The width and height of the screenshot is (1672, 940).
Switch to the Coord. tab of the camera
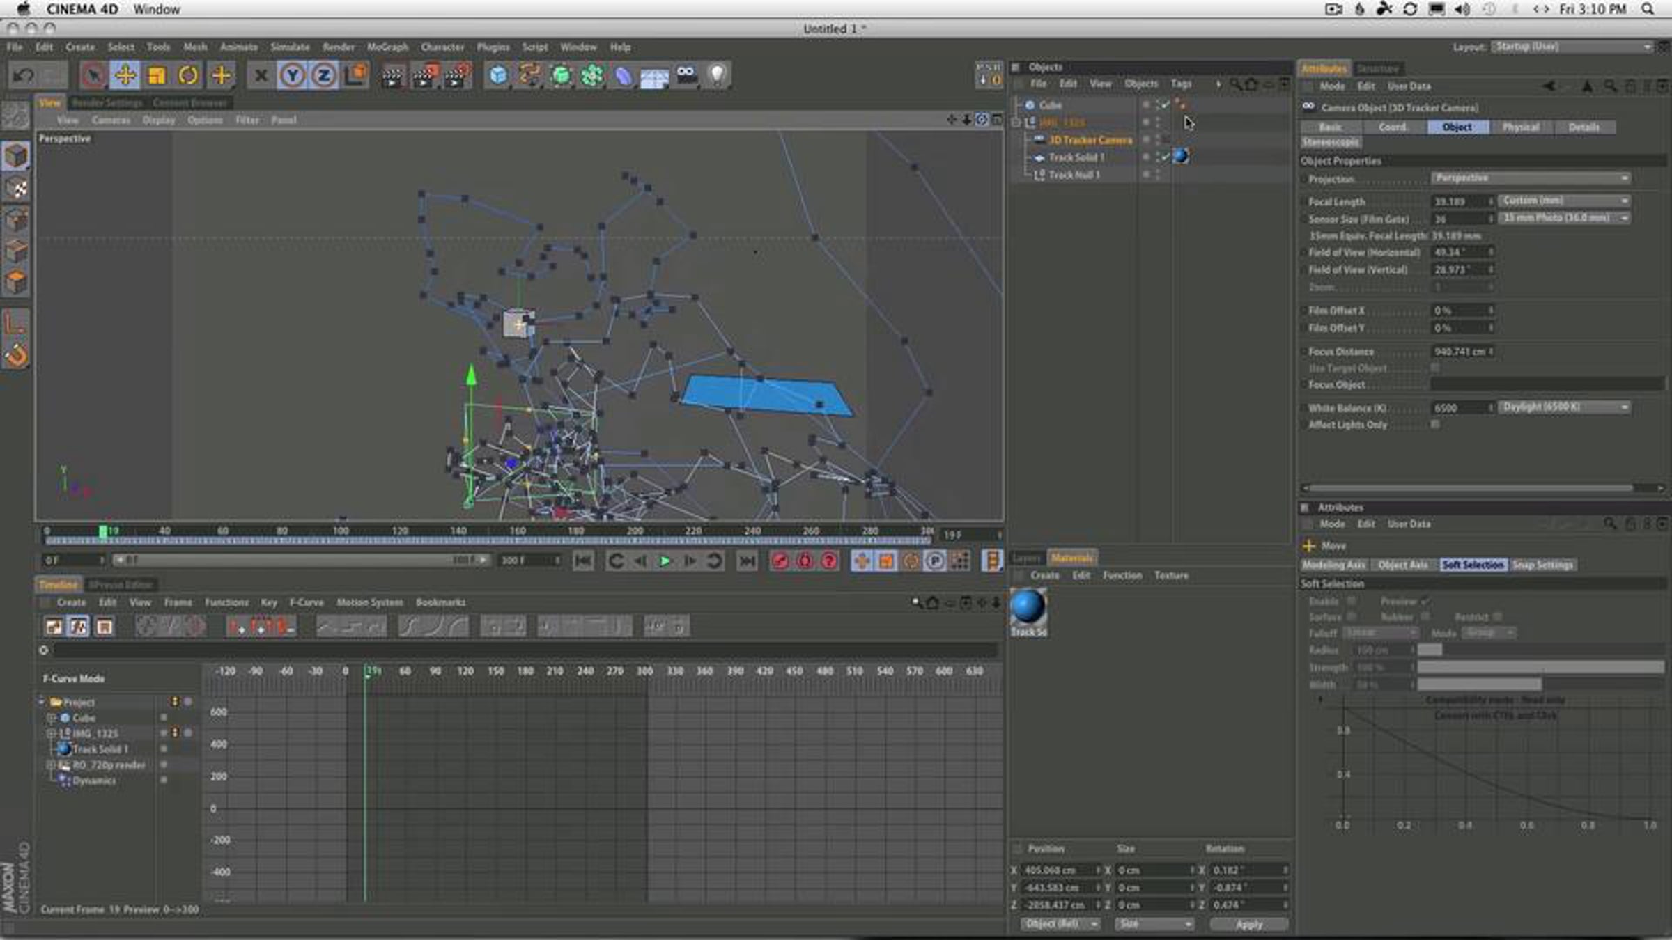(x=1393, y=127)
